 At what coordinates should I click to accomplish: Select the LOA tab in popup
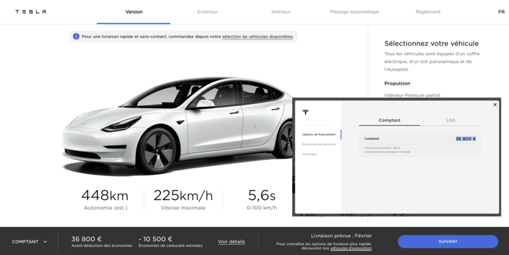click(450, 120)
